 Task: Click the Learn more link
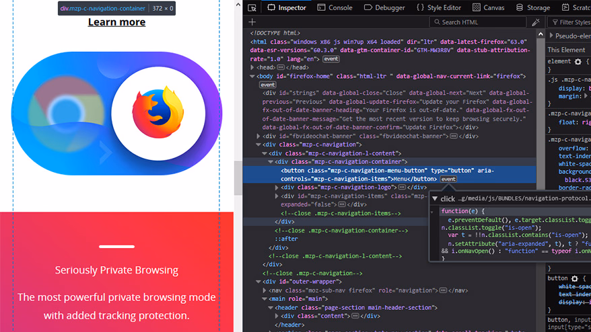116,22
